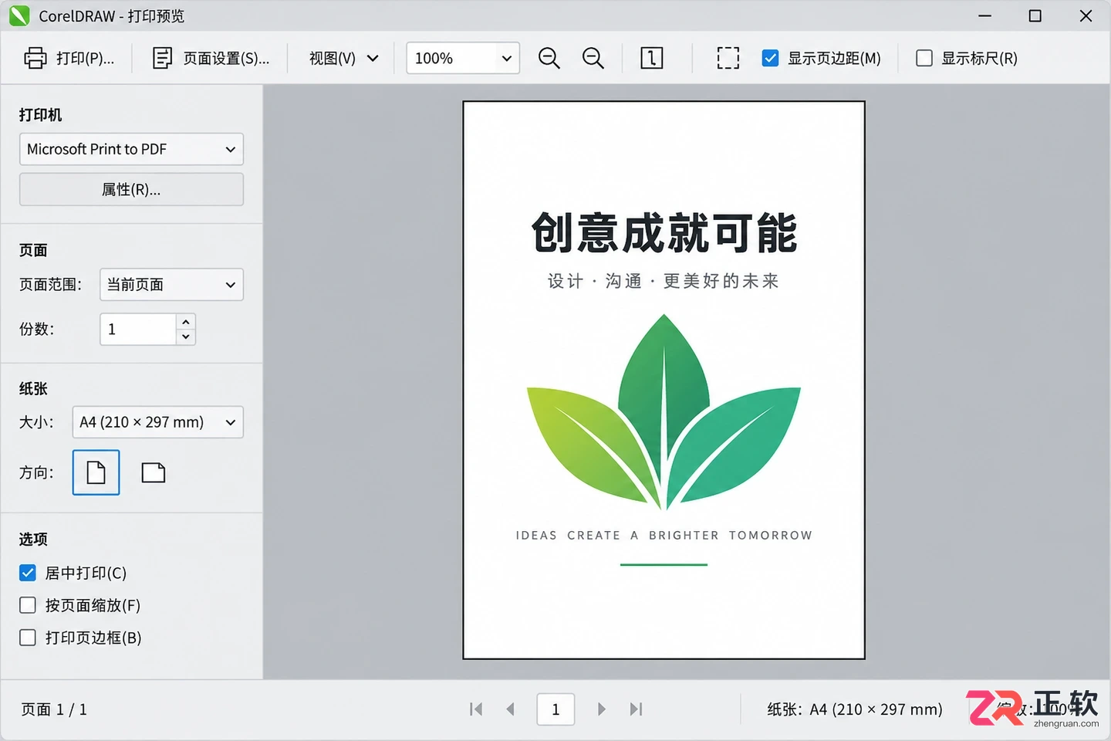Open the 页面设置(S) page setup icon
The height and width of the screenshot is (741, 1111).
point(162,58)
